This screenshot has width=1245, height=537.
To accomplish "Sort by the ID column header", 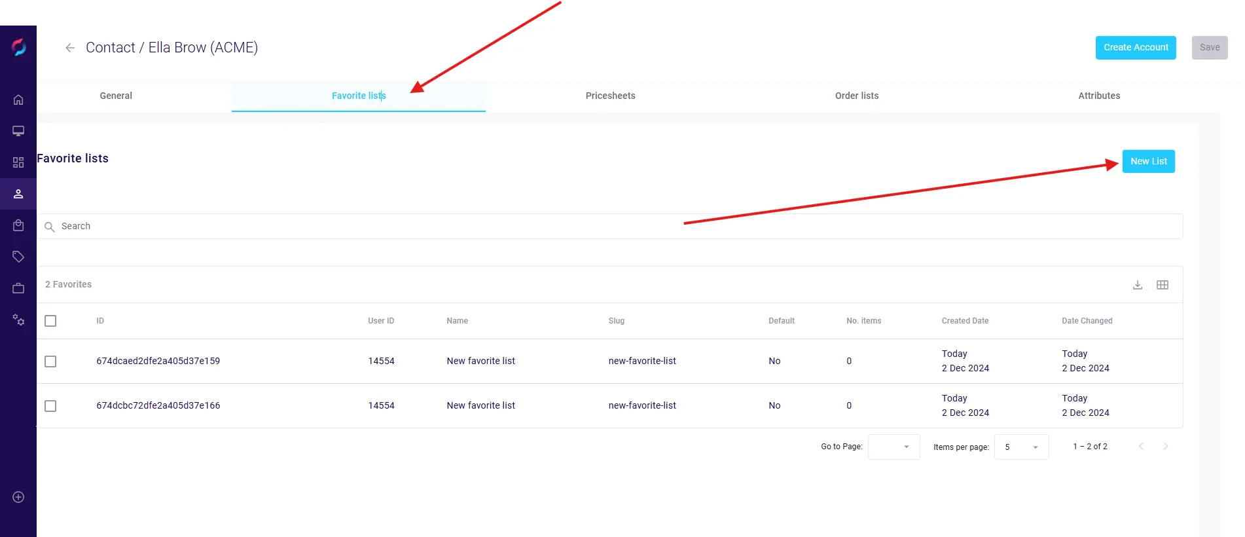I will (x=100, y=321).
